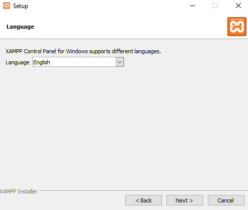
Task: Cancel the XAMPP installation
Action: [x=226, y=200]
